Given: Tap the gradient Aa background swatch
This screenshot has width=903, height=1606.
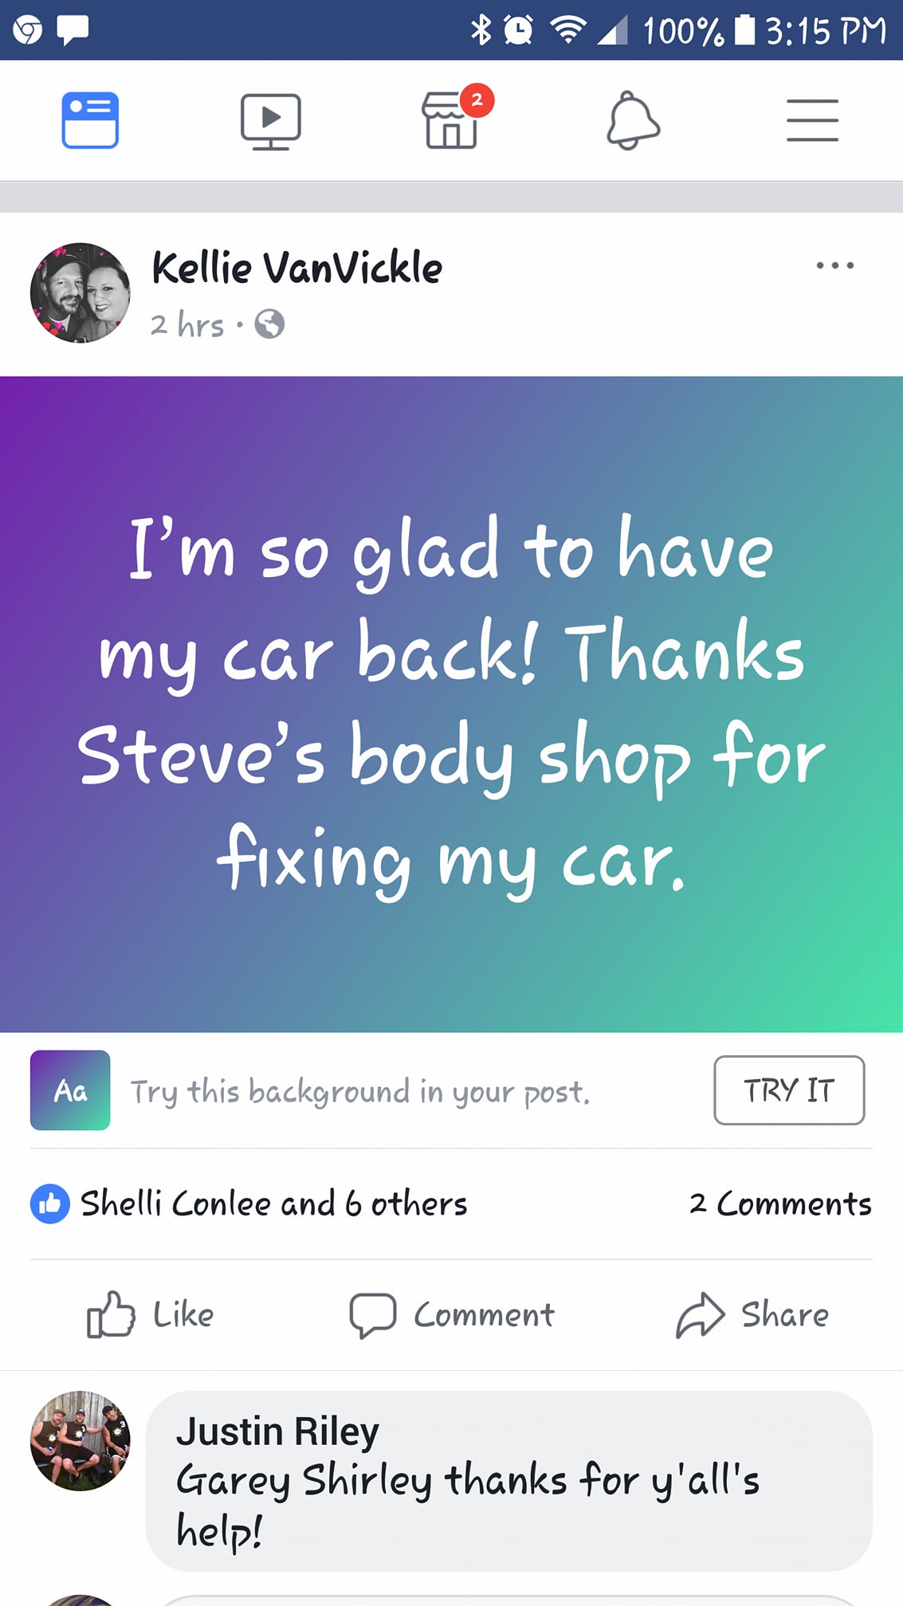Looking at the screenshot, I should (70, 1090).
